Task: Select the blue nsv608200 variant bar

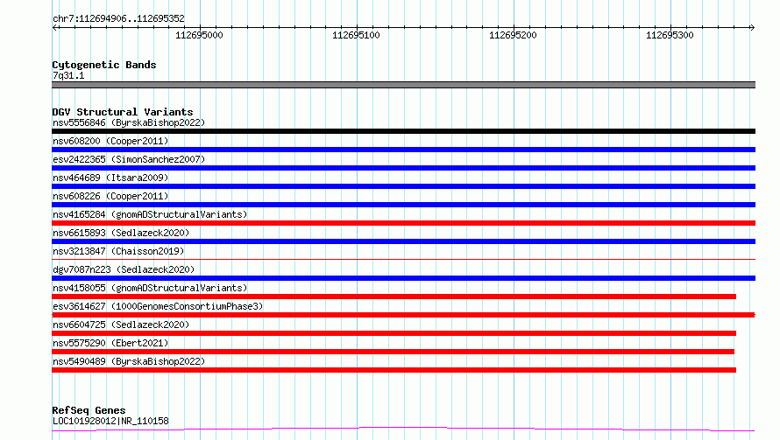Action: click(x=403, y=150)
